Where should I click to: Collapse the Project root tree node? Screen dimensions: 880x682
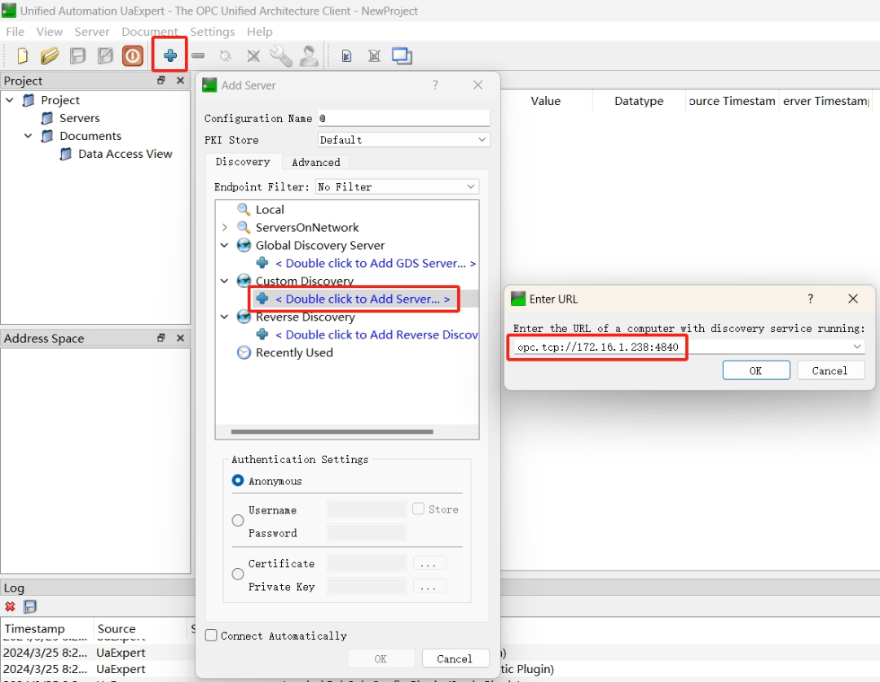click(10, 100)
